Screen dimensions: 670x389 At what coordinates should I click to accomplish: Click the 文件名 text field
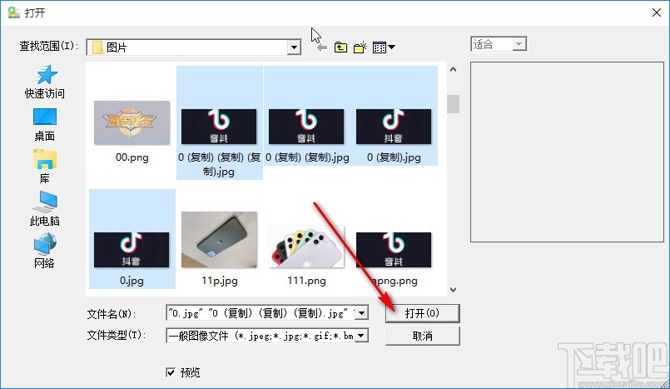point(261,313)
